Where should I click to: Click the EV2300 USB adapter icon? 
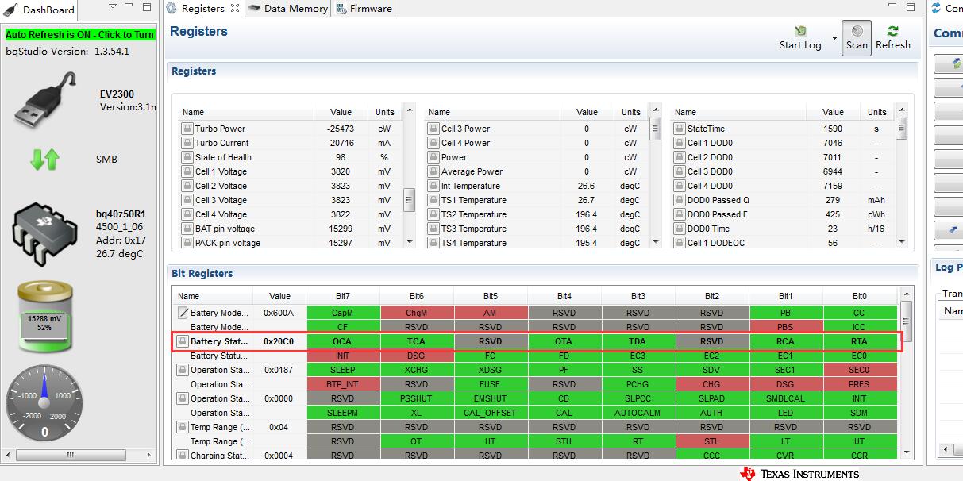[x=47, y=100]
